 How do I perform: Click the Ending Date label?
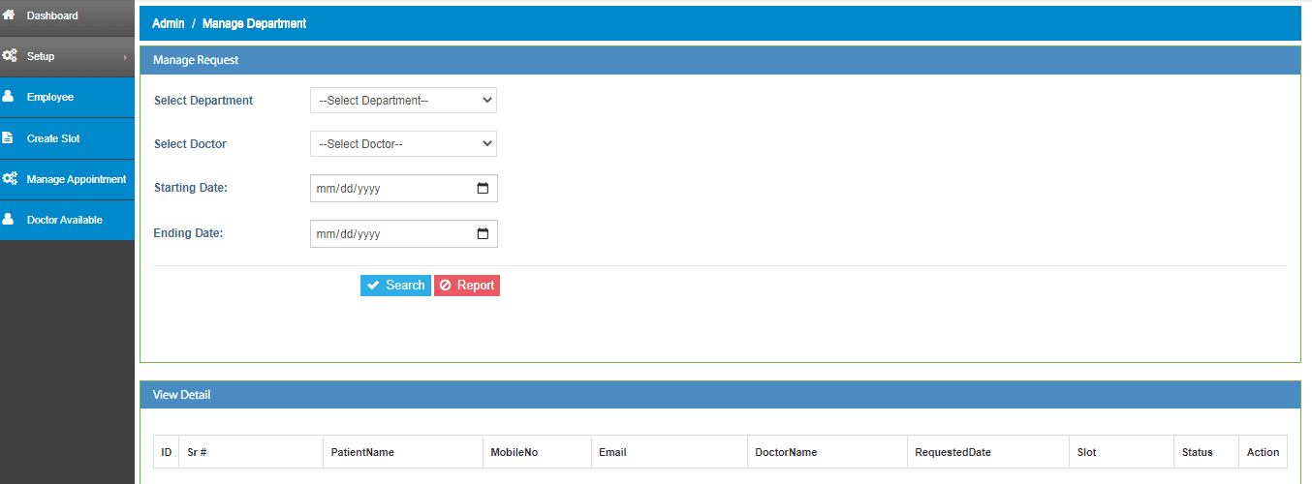point(188,233)
